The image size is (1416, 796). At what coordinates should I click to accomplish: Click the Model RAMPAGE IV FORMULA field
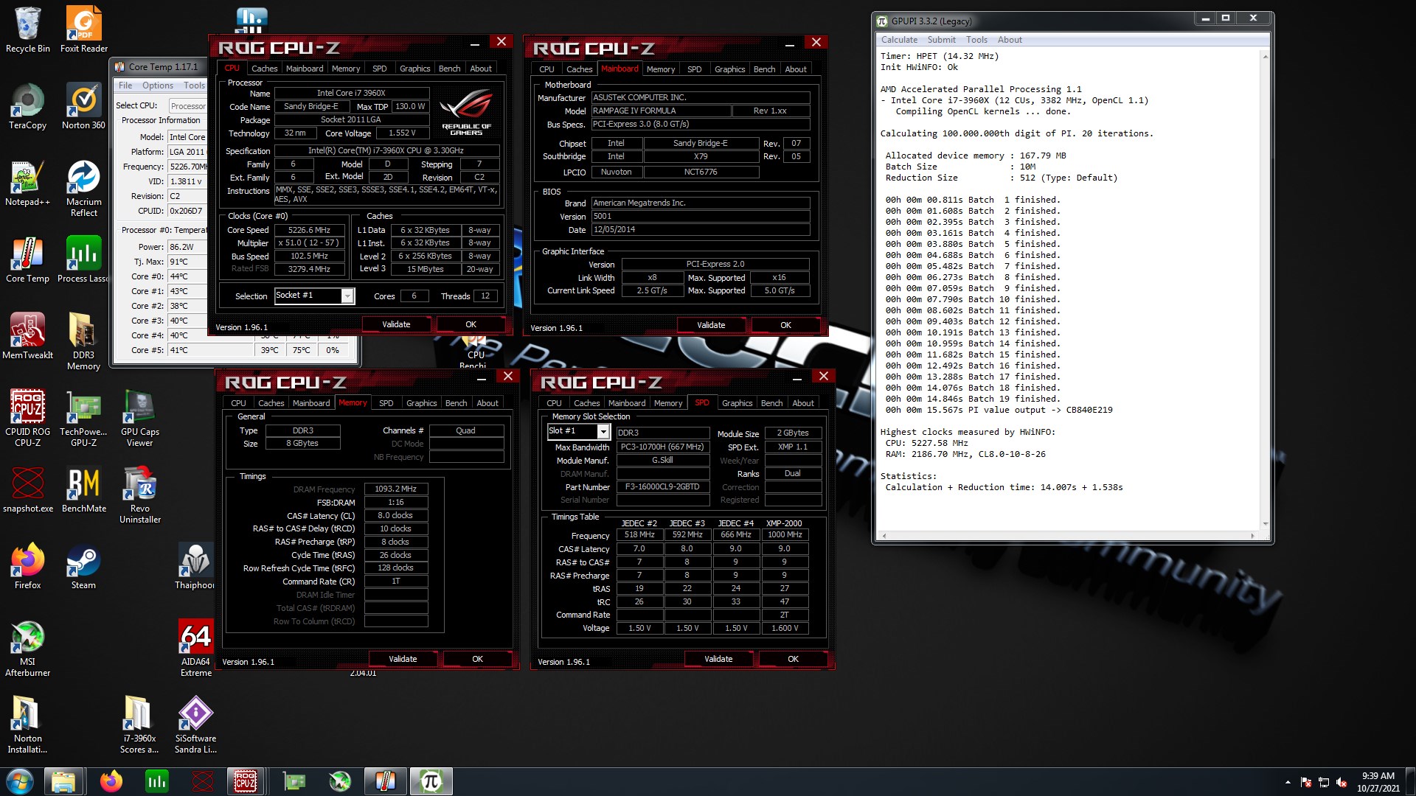click(661, 111)
